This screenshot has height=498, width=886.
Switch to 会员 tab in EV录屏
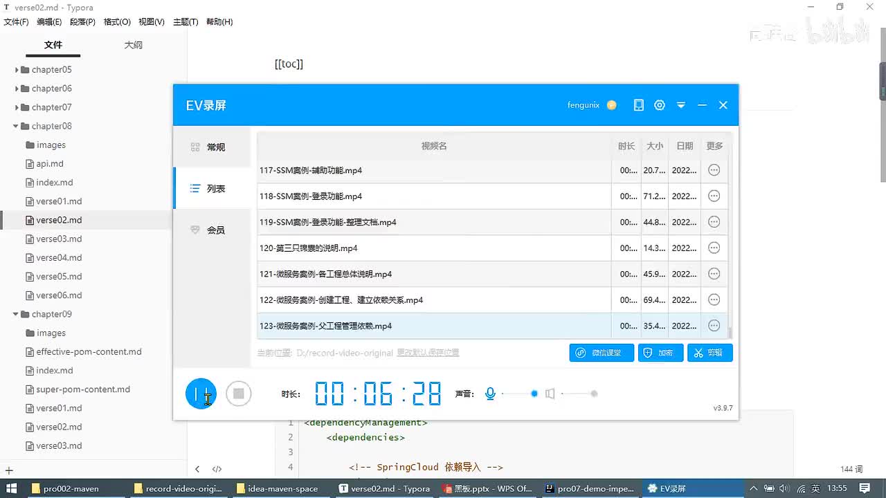coord(212,230)
